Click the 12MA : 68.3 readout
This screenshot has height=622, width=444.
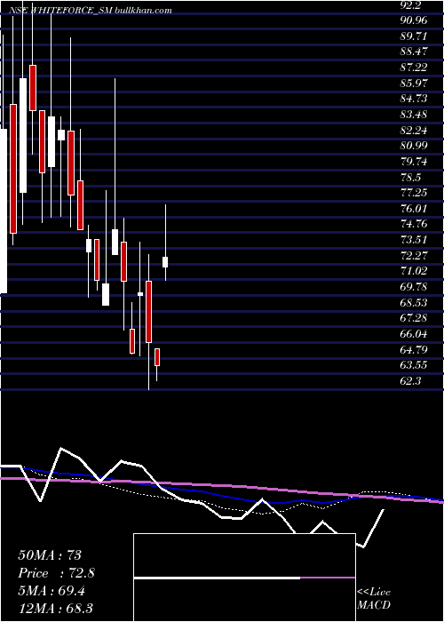(55, 609)
